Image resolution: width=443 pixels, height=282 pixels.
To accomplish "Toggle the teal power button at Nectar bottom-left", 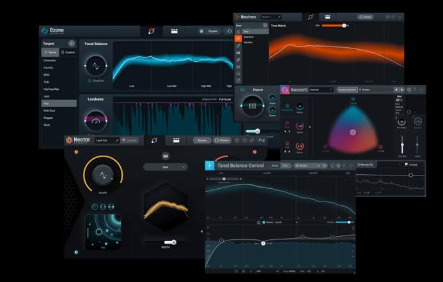I will click(x=76, y=252).
